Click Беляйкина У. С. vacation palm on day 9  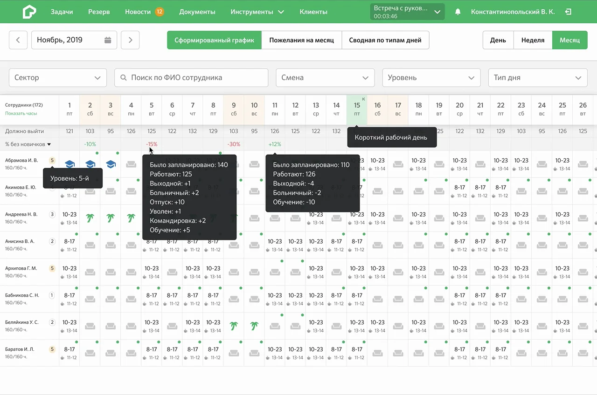coord(234,326)
